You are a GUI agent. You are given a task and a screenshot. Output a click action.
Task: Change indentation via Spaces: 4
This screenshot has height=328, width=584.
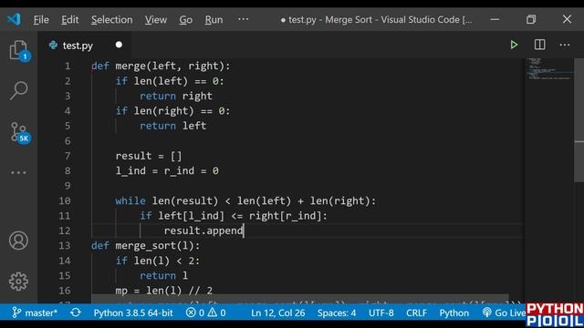click(337, 313)
